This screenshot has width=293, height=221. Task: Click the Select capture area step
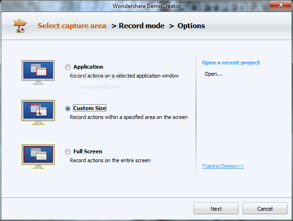point(72,26)
